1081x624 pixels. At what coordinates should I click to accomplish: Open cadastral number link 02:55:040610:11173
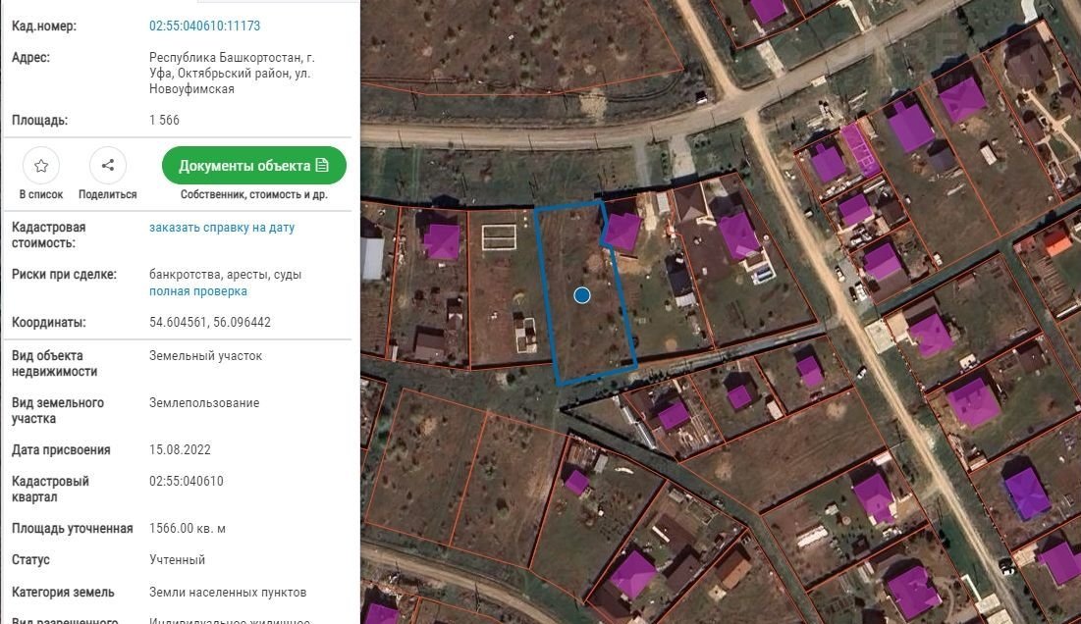tap(204, 26)
